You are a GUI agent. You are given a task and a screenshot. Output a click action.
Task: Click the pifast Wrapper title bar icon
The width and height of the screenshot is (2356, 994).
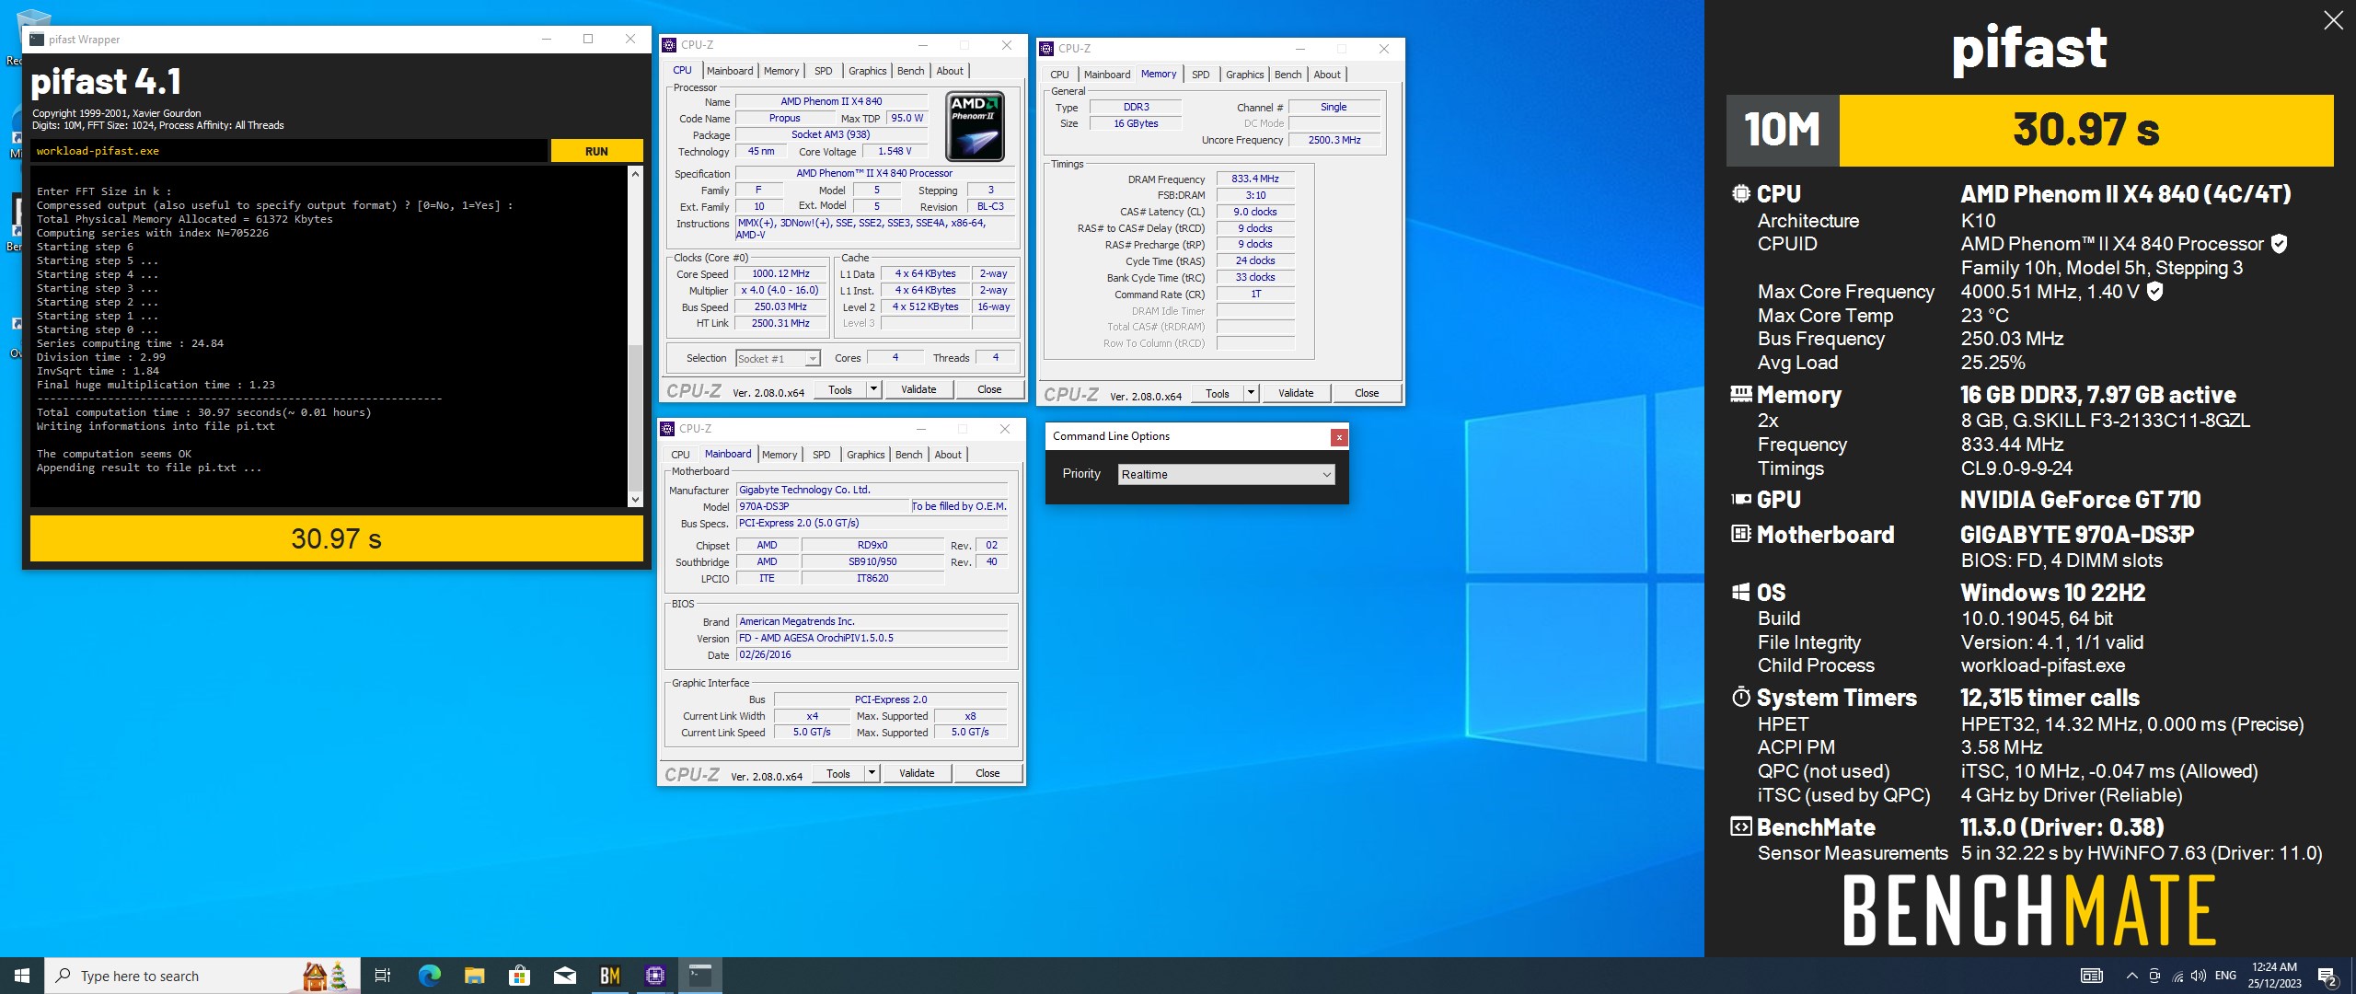37,40
